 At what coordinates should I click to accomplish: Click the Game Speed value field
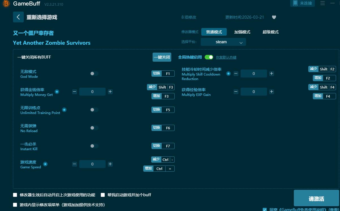coord(92,164)
